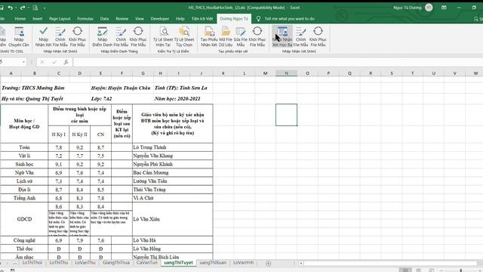Screen dimensions: 483x272
Task: Click the Tạo Phiếu Nhận Xét icon
Action: 209,36
